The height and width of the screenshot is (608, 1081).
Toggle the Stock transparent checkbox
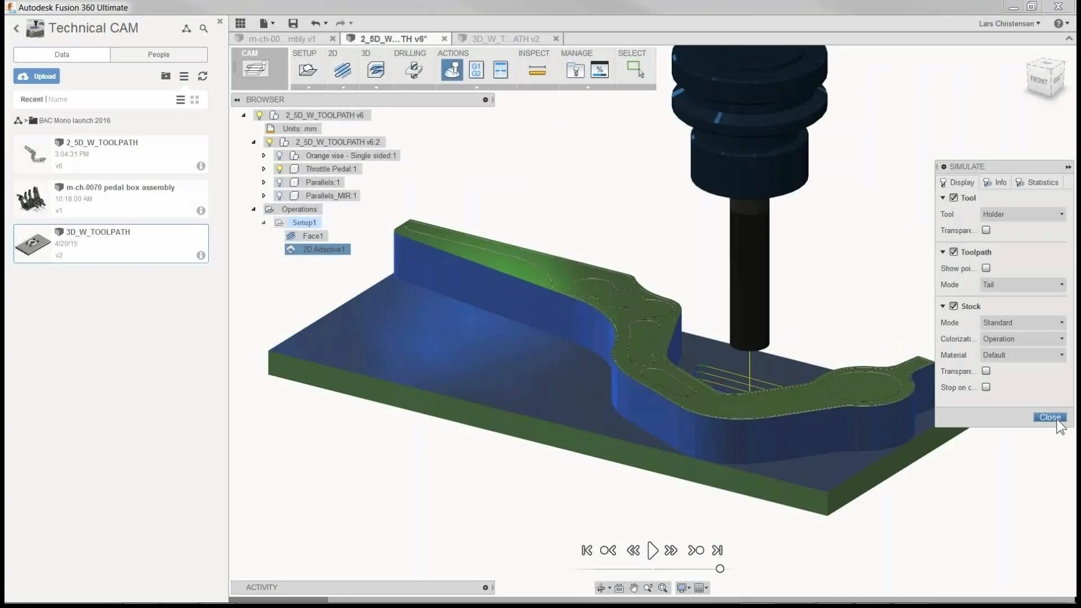(x=986, y=371)
